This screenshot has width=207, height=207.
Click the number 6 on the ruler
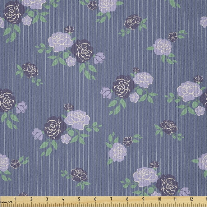[x=95, y=199]
